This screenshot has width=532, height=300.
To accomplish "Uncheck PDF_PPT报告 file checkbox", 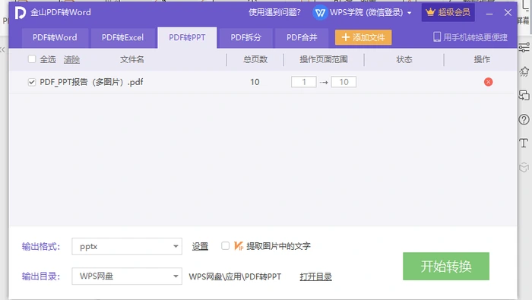I will (32, 82).
